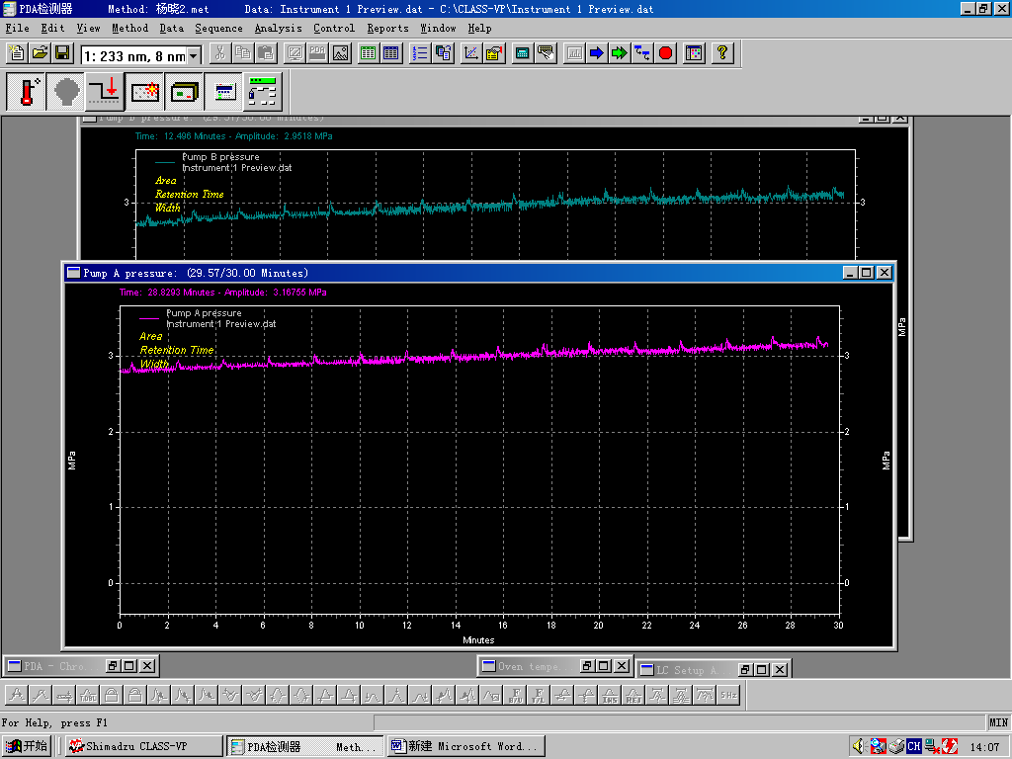Click the Pump A pressure window title bar

pos(445,273)
